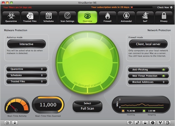This screenshot has height=126, width=175.
Task: Open the Trusted Files count row
Action: click(27, 81)
